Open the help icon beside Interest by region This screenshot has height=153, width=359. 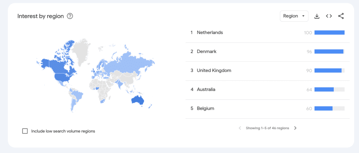[x=70, y=16]
